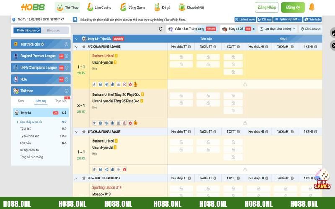The image size is (335, 209).
Task: Collapse the Thể thao sidebar section
Action: pos(67,91)
